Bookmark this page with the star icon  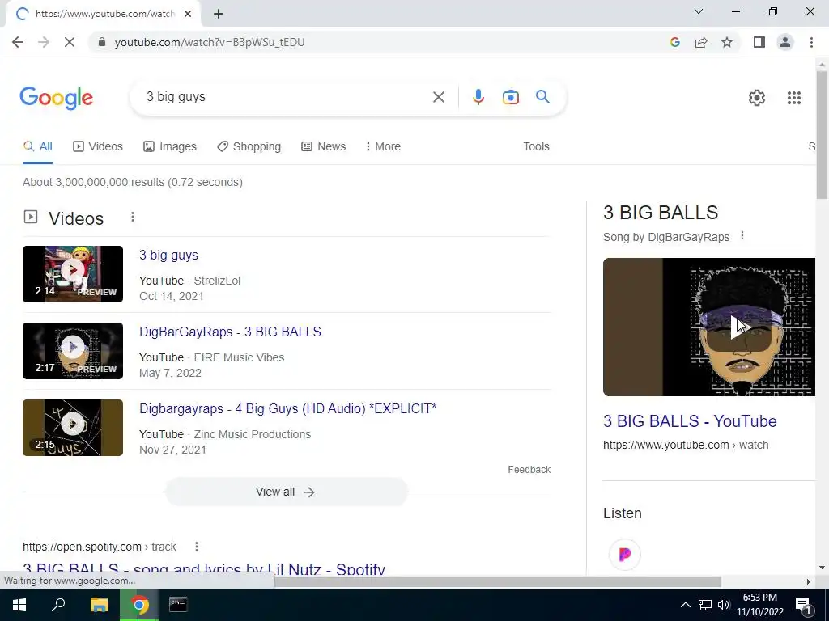(727, 42)
